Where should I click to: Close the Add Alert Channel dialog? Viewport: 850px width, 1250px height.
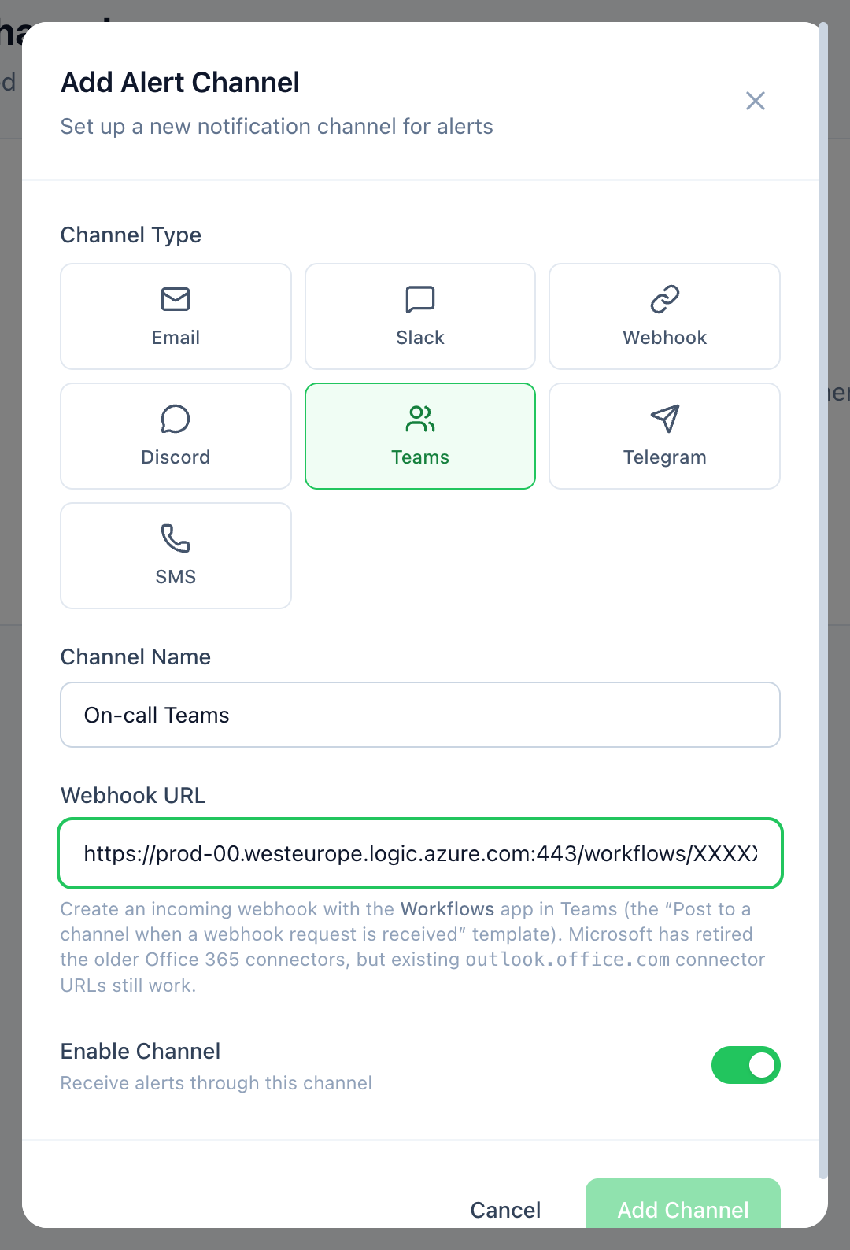(756, 101)
